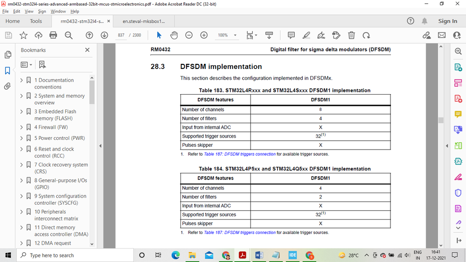Choose the selection arrow tool
This screenshot has height=262, width=466.
159,35
